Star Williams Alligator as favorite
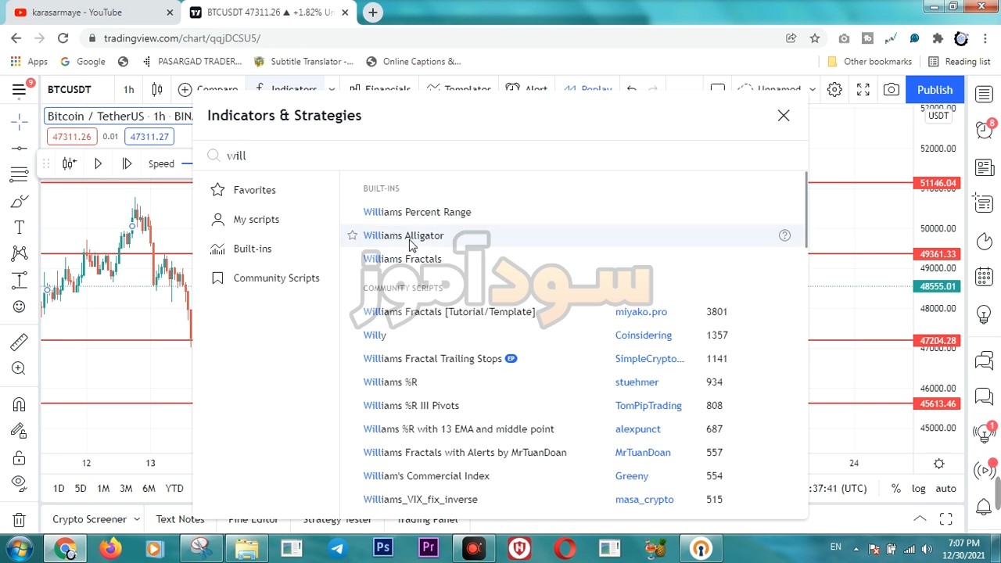This screenshot has height=563, width=1001. [353, 235]
